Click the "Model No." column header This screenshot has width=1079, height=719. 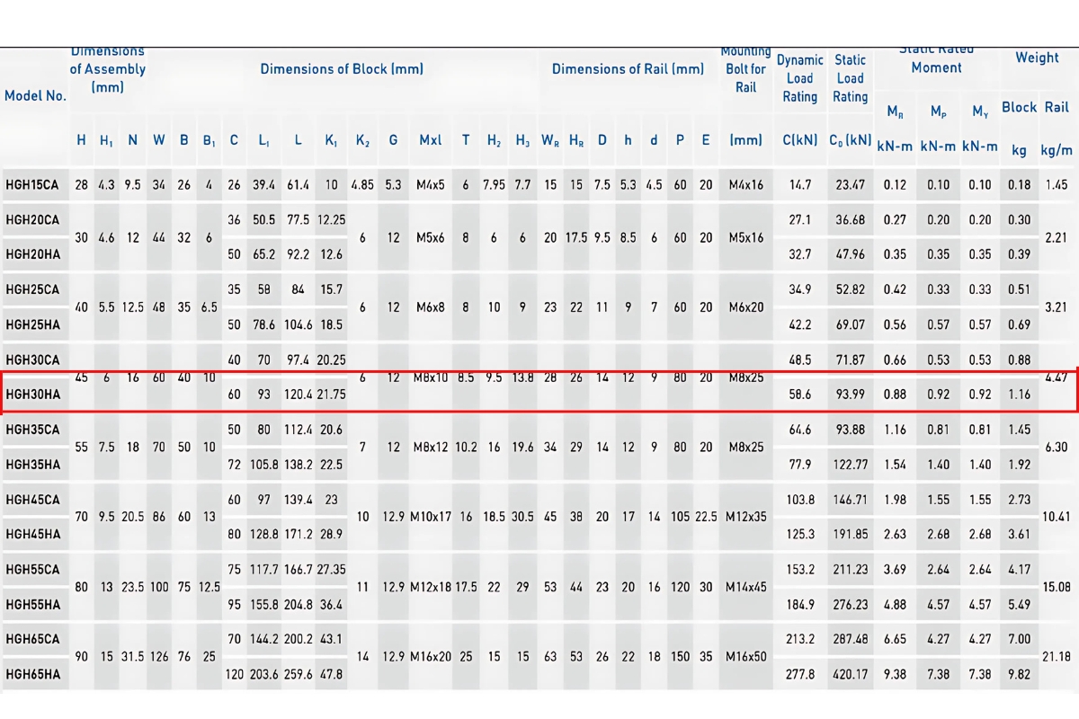click(x=35, y=95)
